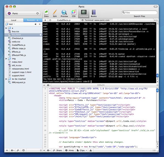Select Effects.js file
The image size is (164, 157).
click(23, 52)
